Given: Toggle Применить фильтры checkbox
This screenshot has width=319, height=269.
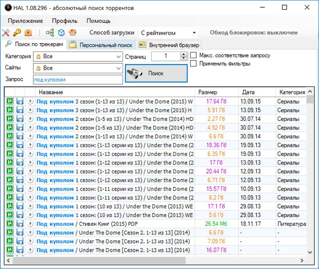Looking at the screenshot, I should [x=193, y=63].
